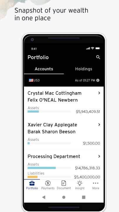Click the Processing Department assets bar

click(42, 168)
